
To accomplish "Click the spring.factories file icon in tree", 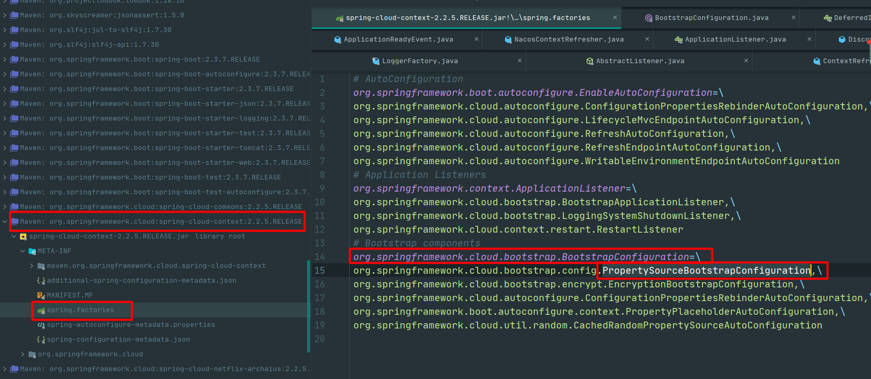I will click(x=41, y=311).
